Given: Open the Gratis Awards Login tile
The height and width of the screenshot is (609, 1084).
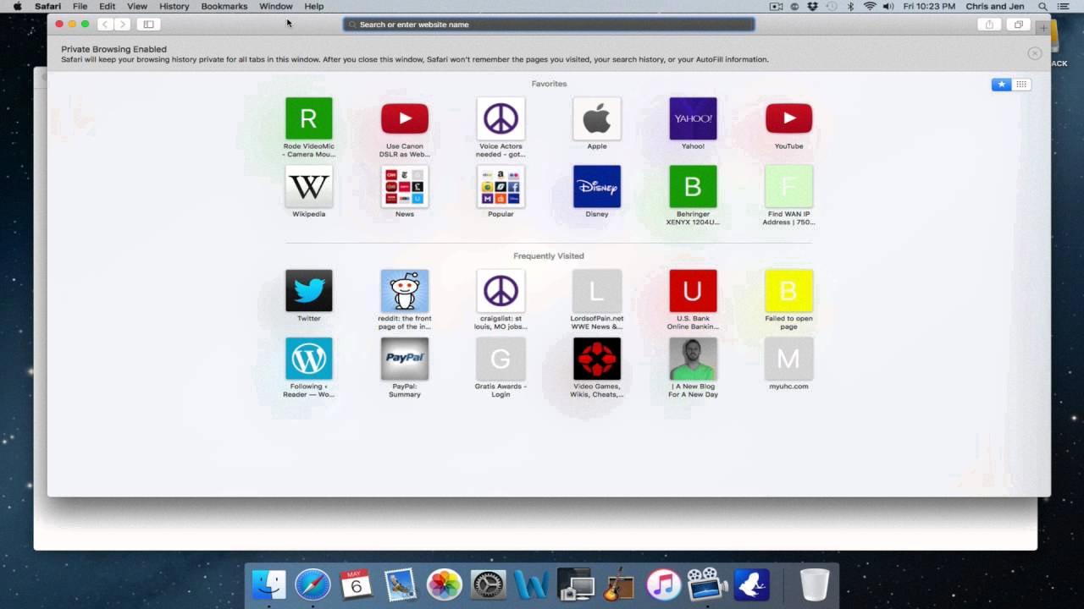Looking at the screenshot, I should point(501,359).
